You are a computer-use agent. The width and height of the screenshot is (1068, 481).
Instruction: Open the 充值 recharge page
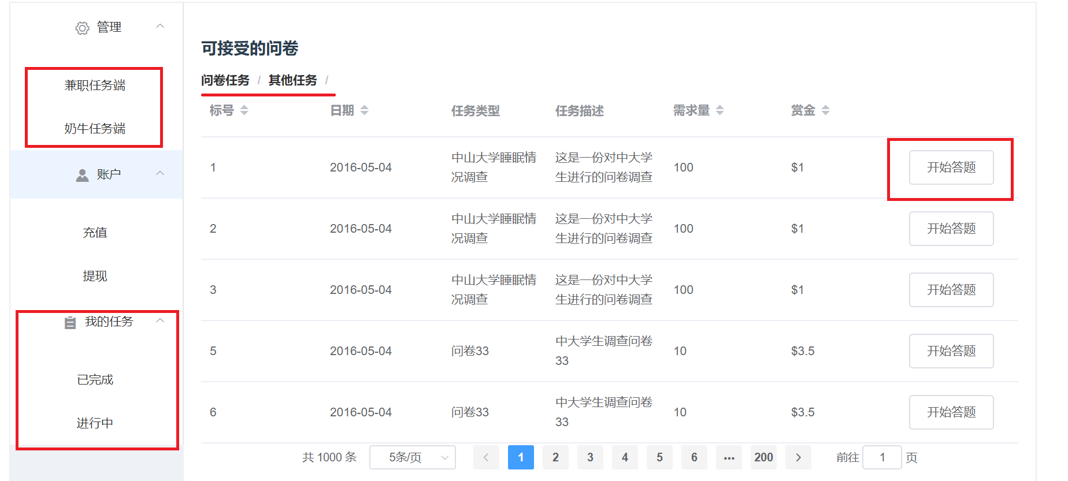click(x=95, y=233)
